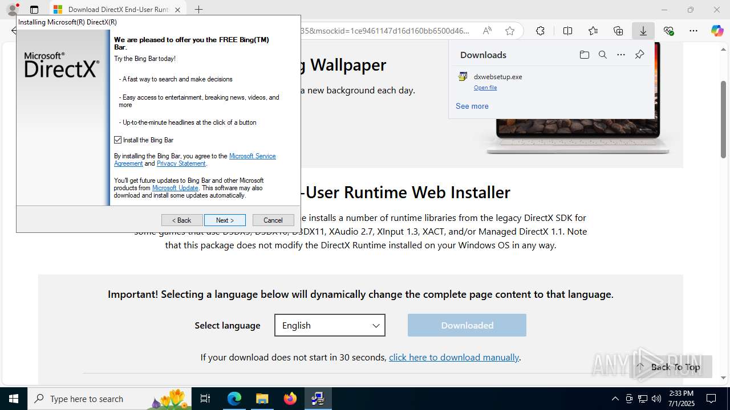This screenshot has height=410, width=730.
Task: Open the Windows Start menu
Action: pyautogui.click(x=14, y=399)
